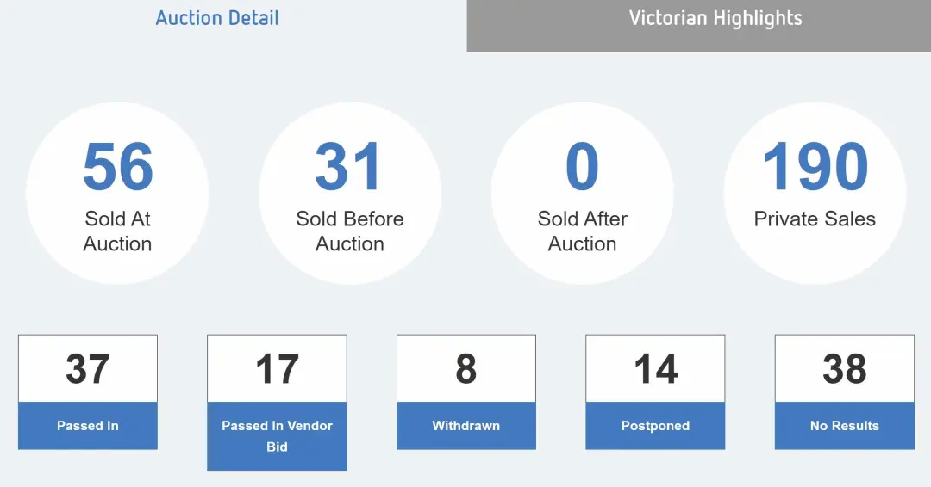931x487 pixels.
Task: Click the blue Passed In label
Action: [88, 425]
